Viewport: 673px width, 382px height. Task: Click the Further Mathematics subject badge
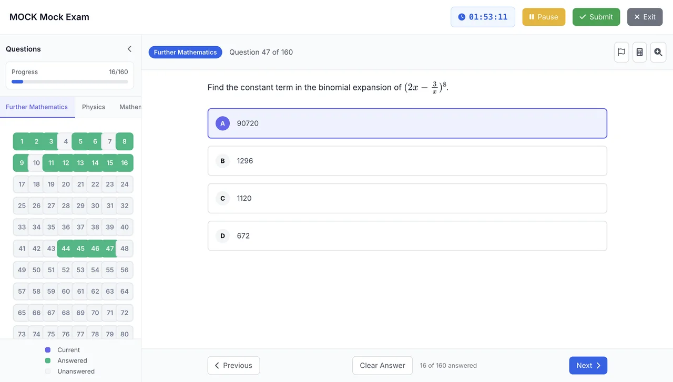[185, 52]
